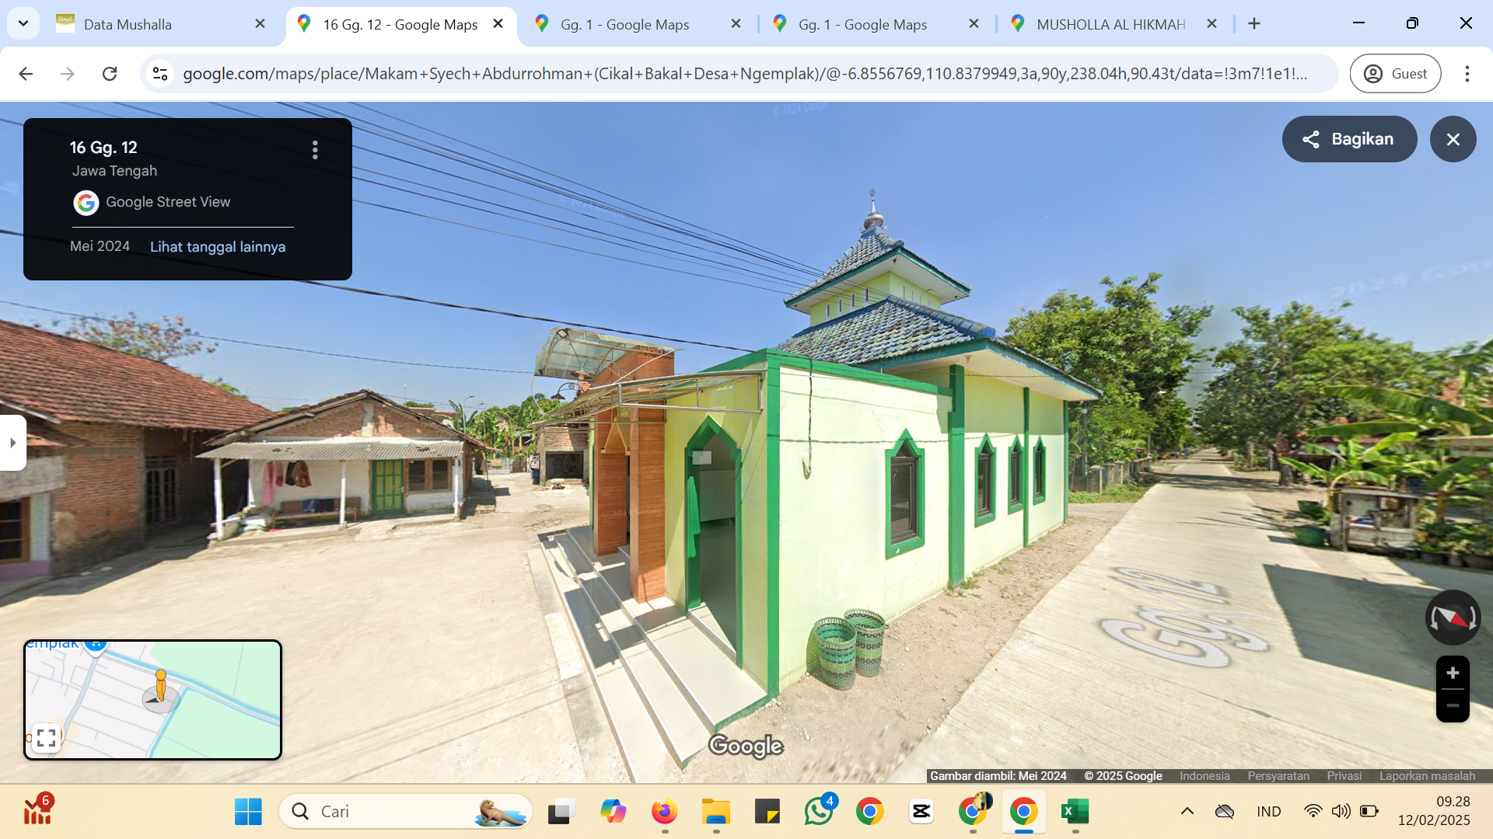
Task: Open the OneDrive cloud tray icon
Action: pos(1225,812)
